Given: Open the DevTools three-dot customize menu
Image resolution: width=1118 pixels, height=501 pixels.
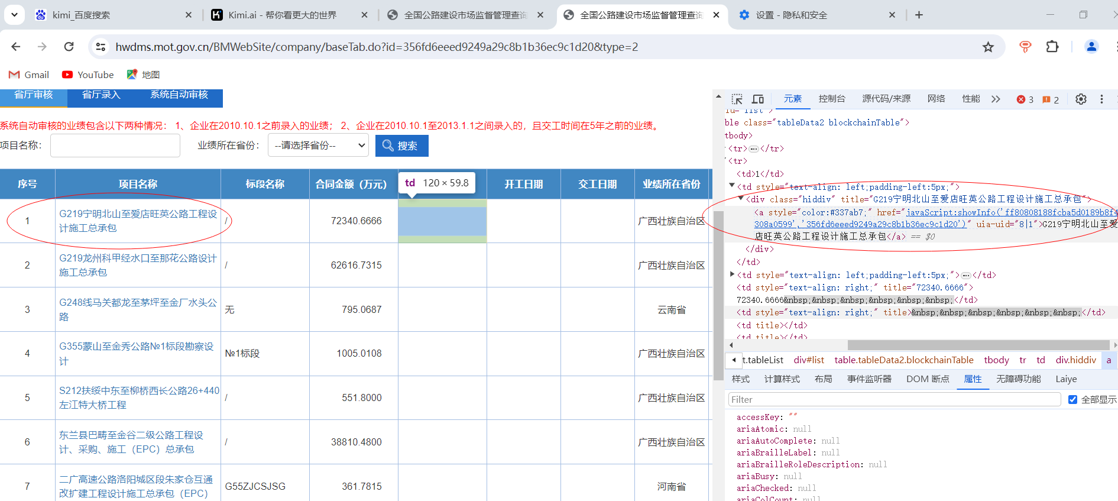Looking at the screenshot, I should pyautogui.click(x=1101, y=99).
